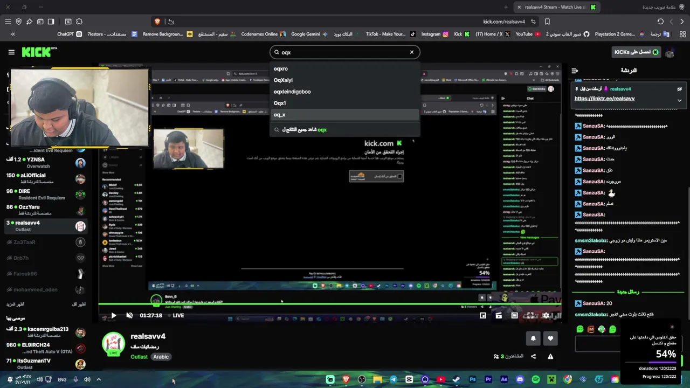
Task: Enter fullscreen on the stream player
Action: [530, 316]
